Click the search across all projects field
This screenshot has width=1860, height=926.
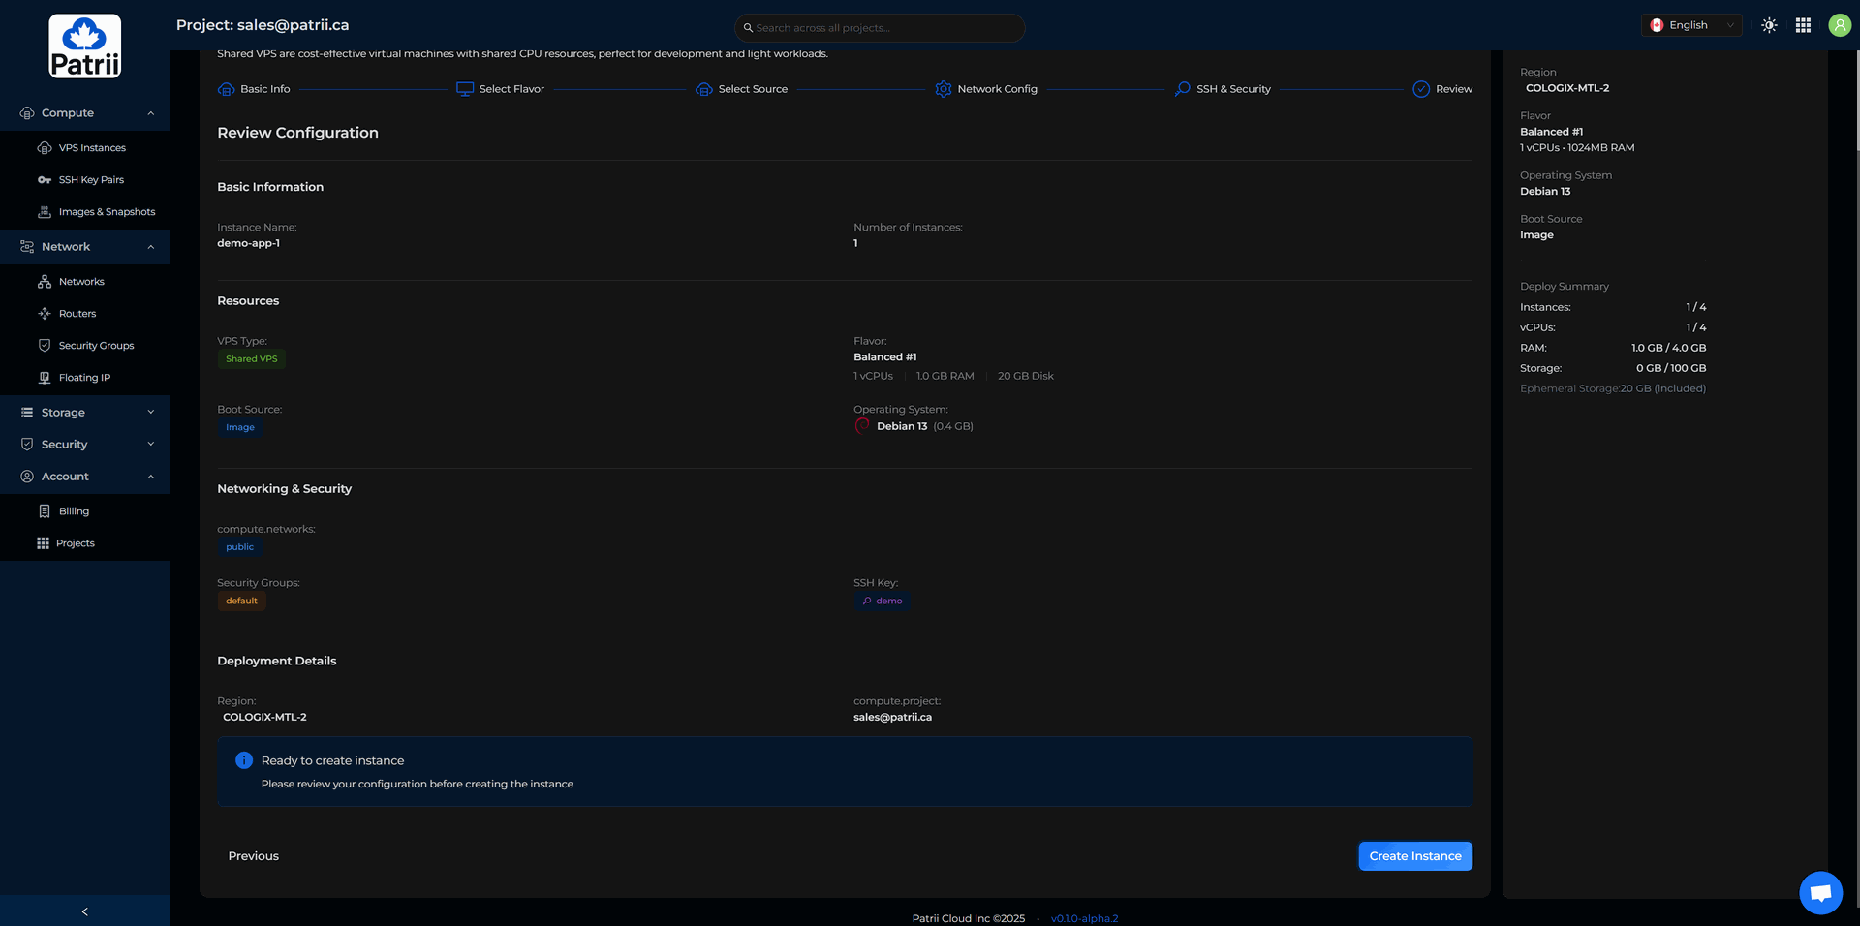pos(880,28)
